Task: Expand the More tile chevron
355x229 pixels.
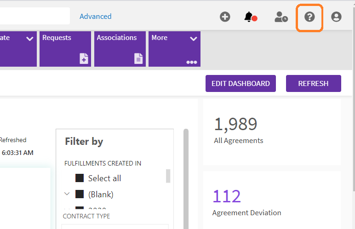Action: [194, 39]
